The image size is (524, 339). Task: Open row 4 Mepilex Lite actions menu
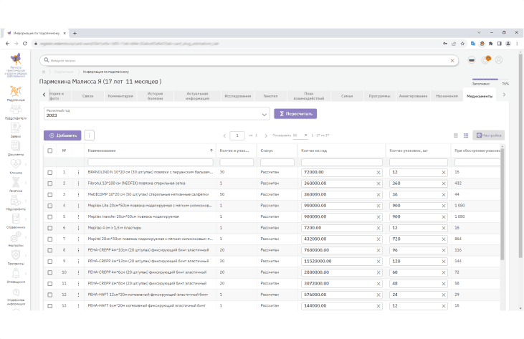79,206
